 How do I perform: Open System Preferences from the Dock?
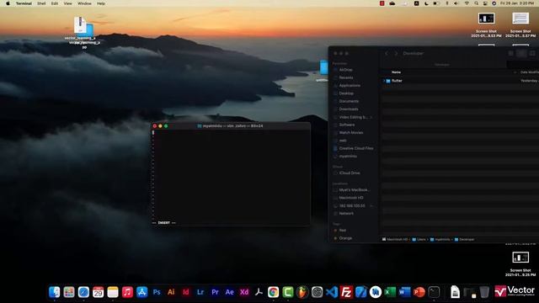(x=318, y=292)
